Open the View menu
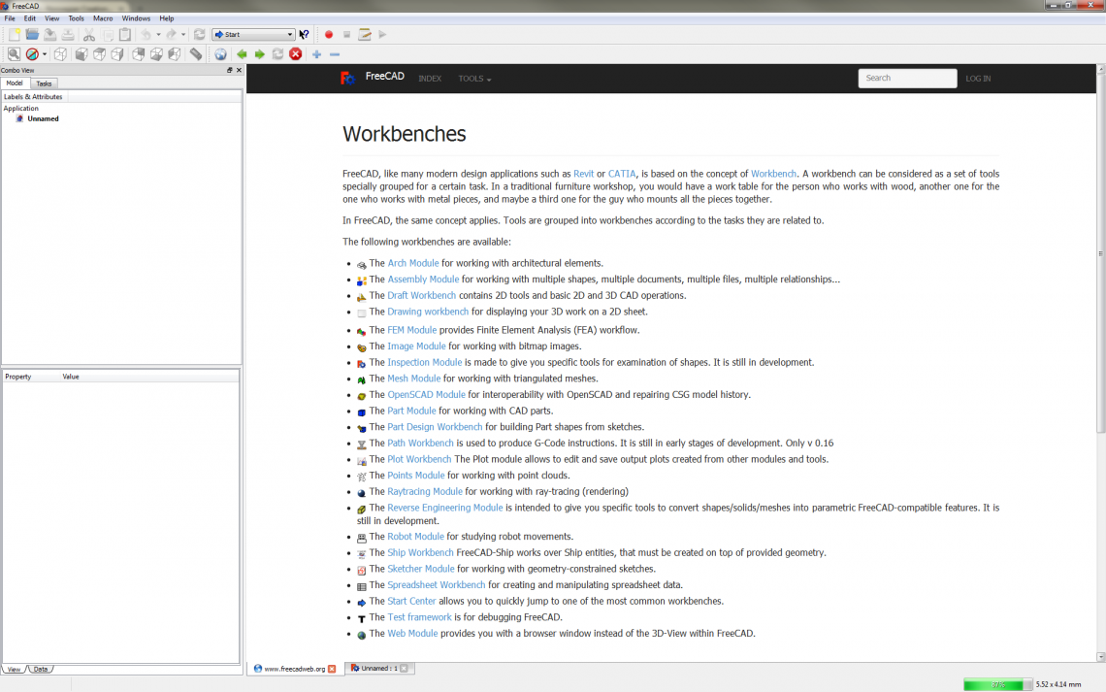The height and width of the screenshot is (692, 1106). [x=52, y=18]
